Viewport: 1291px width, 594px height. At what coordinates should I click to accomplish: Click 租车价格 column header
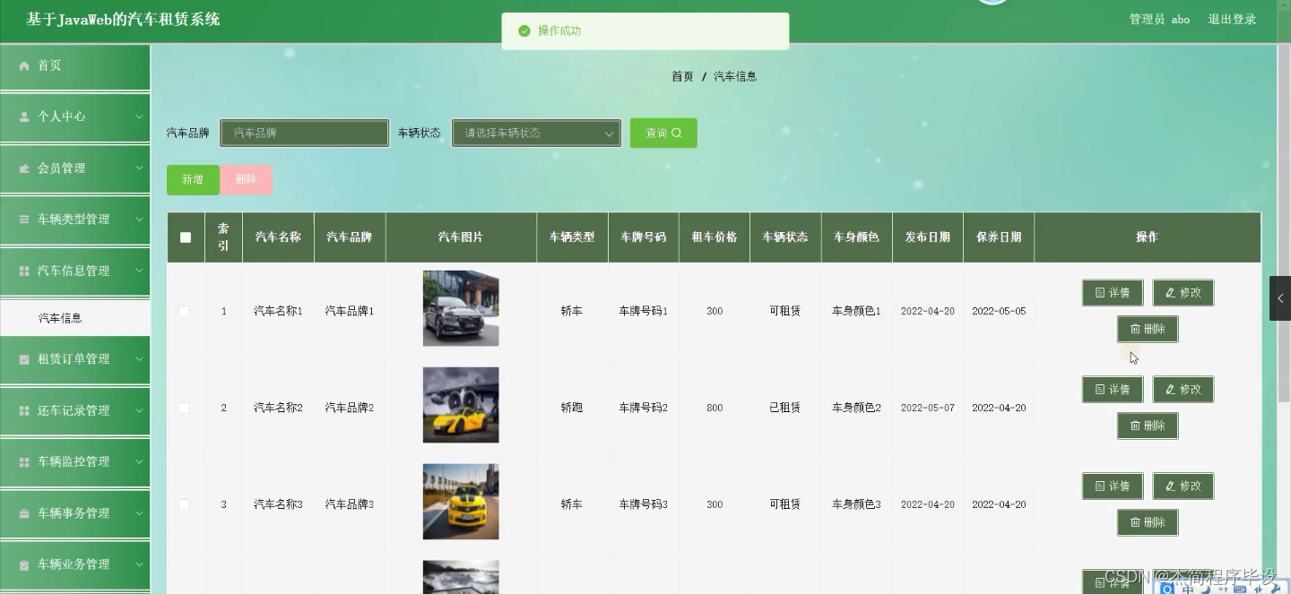tap(715, 237)
